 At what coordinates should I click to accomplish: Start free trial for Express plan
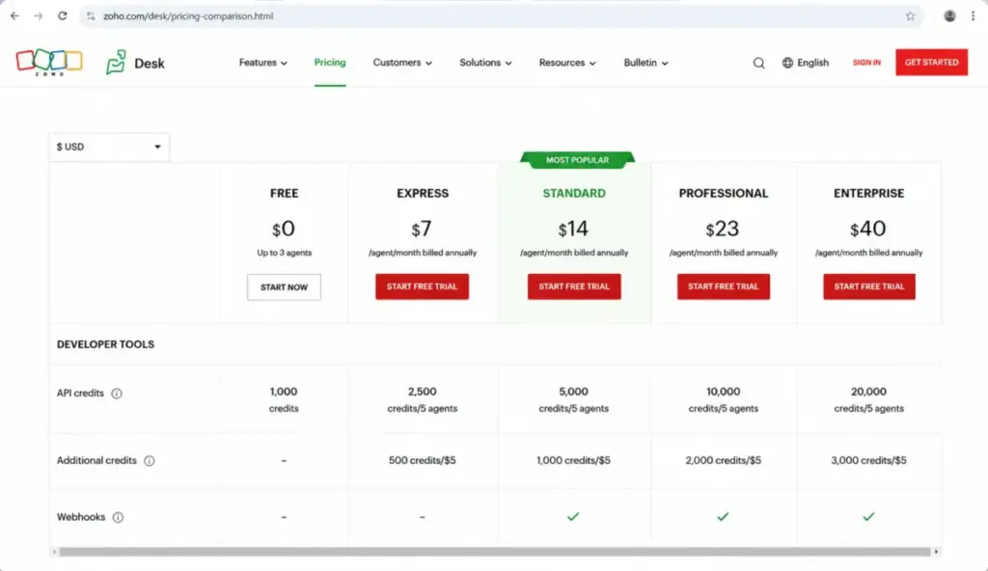pos(422,286)
